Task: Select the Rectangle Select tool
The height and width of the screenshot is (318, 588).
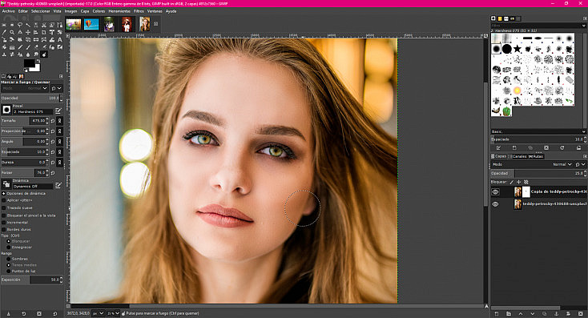Action: click(4, 25)
